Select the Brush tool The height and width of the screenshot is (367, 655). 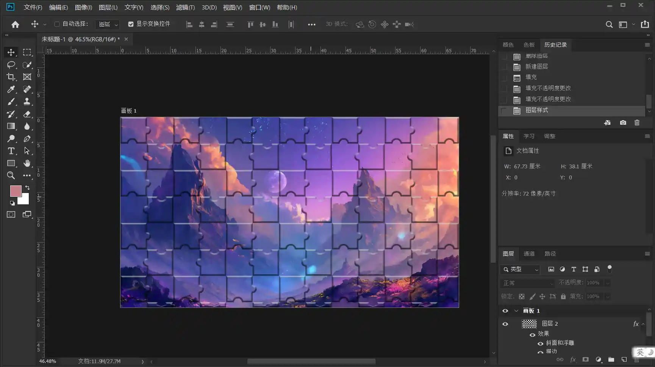point(11,102)
